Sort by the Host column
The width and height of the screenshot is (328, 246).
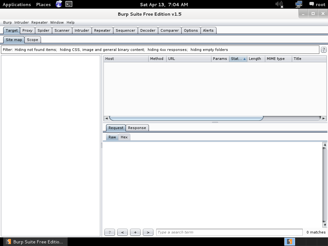[x=126, y=59]
